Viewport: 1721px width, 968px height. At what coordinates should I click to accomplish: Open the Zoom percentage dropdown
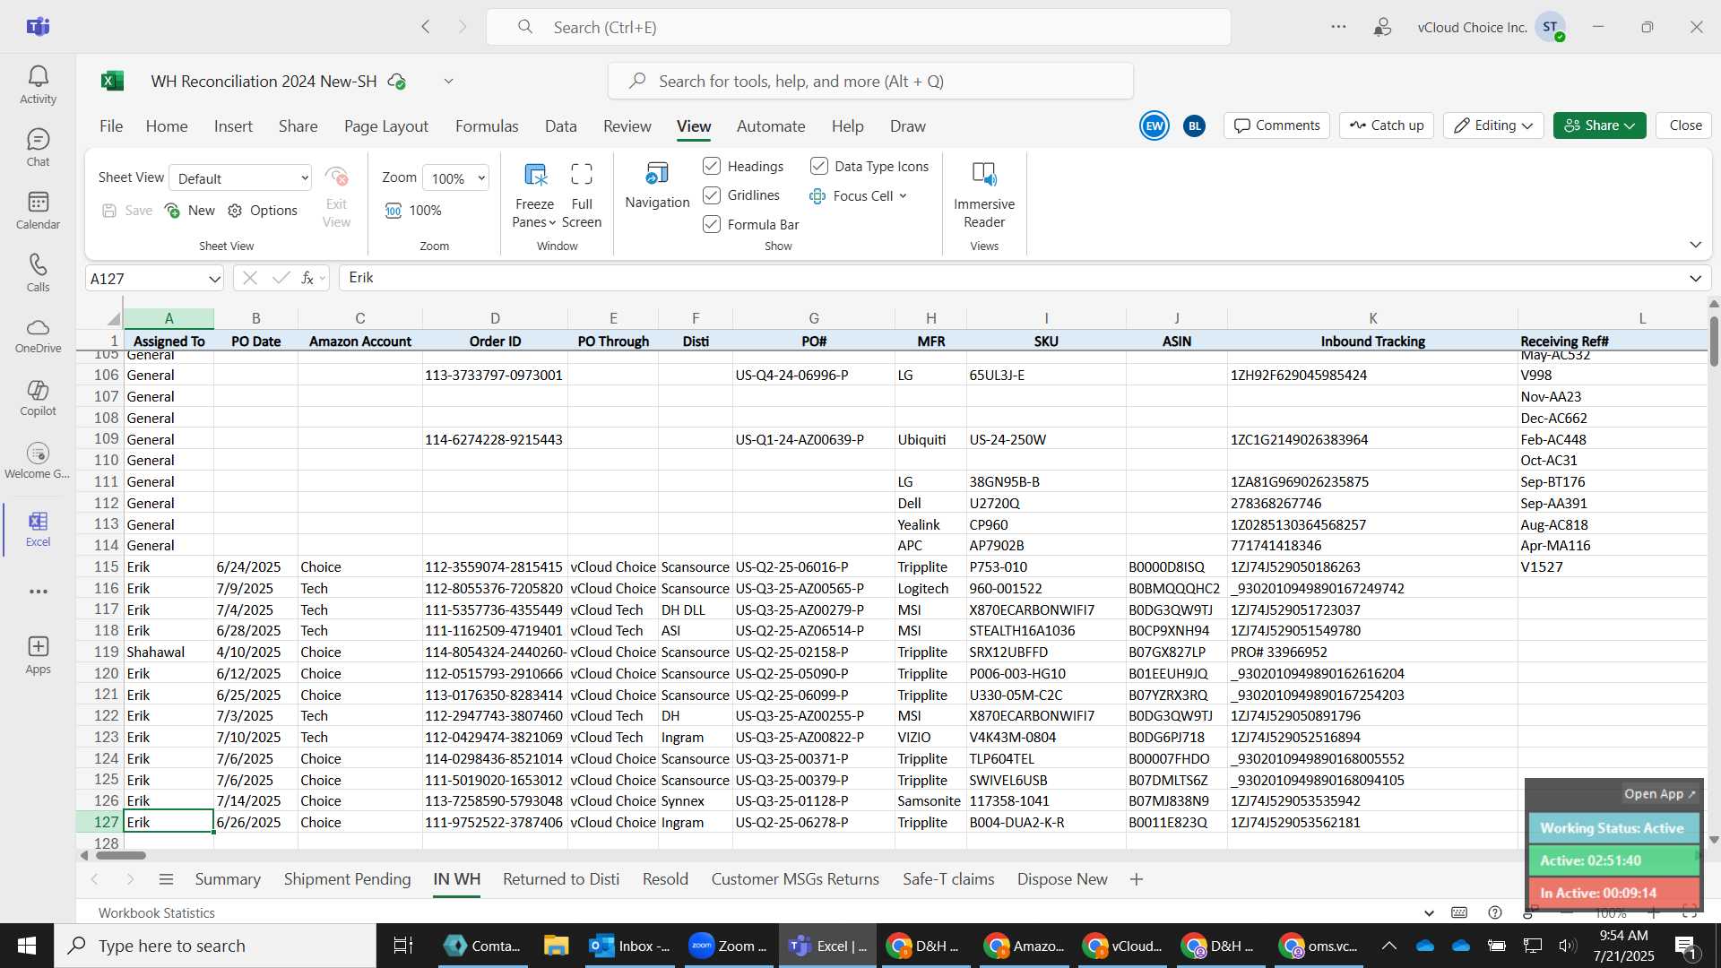[456, 178]
